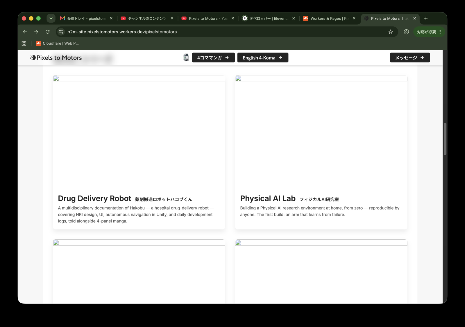This screenshot has height=327, width=465.
Task: Open the メッセージ button
Action: pyautogui.click(x=410, y=57)
